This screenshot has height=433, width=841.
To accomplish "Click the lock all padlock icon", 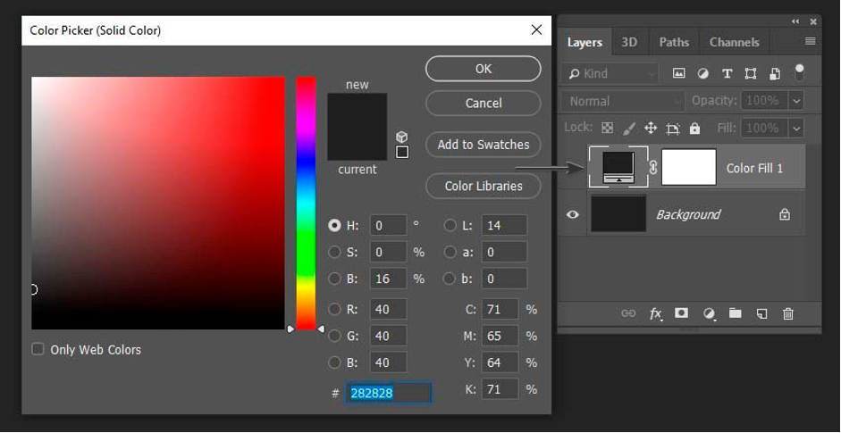I will pyautogui.click(x=694, y=128).
